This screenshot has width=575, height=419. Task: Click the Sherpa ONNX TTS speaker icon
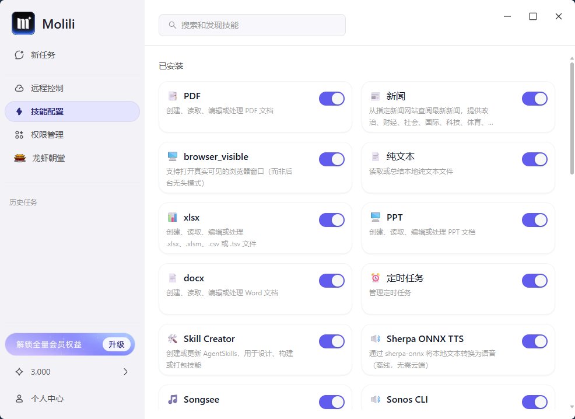coord(376,338)
